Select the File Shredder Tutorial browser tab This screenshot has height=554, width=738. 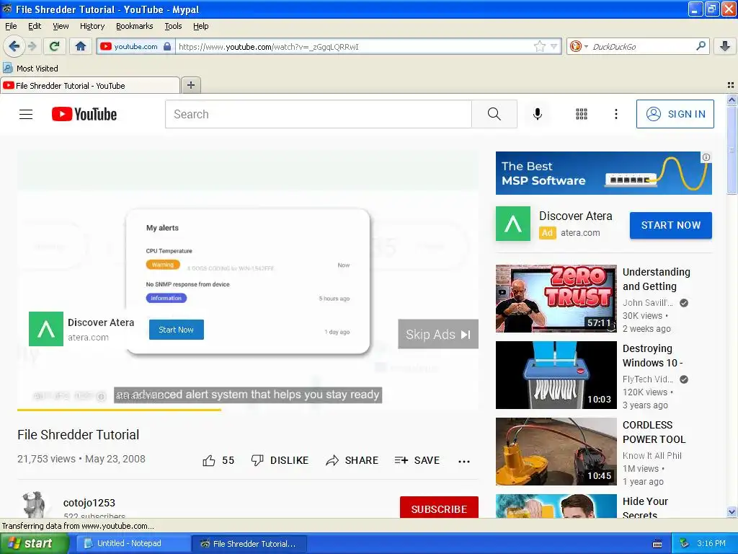(89, 85)
